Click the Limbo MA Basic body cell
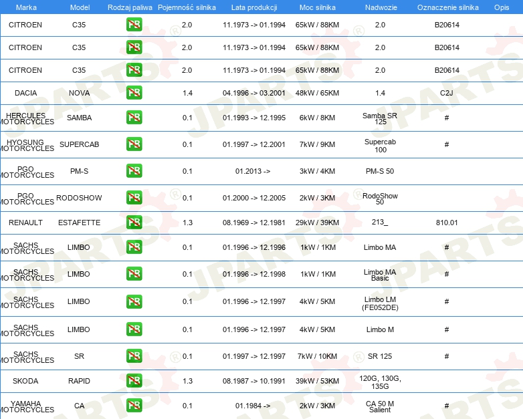The width and height of the screenshot is (523, 419). click(x=380, y=275)
